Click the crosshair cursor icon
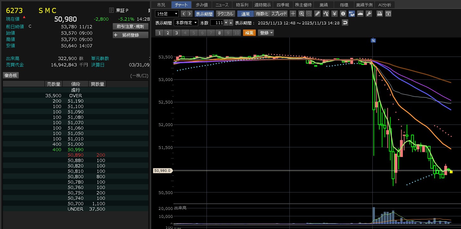 tap(293, 14)
